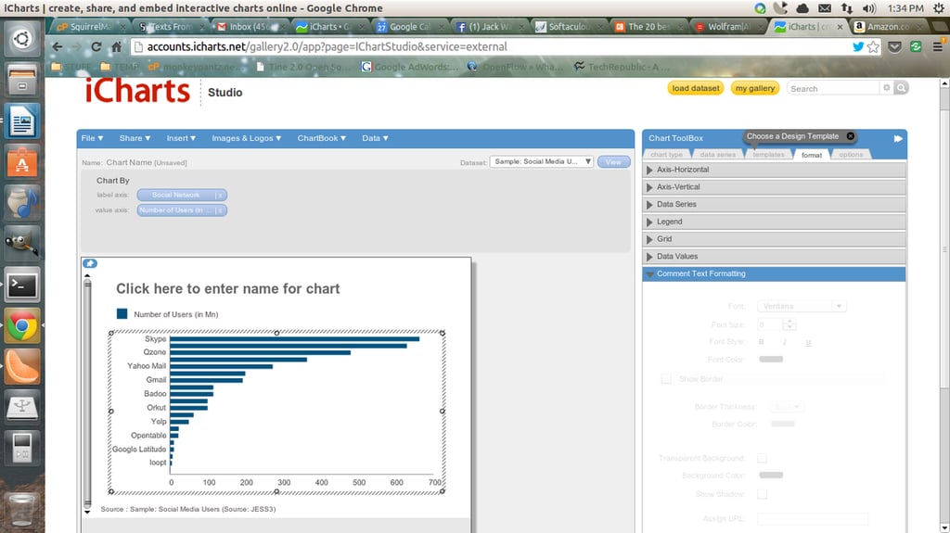The height and width of the screenshot is (533, 950).
Task: Collapse Chart ToolBox with arrow icon
Action: click(898, 139)
